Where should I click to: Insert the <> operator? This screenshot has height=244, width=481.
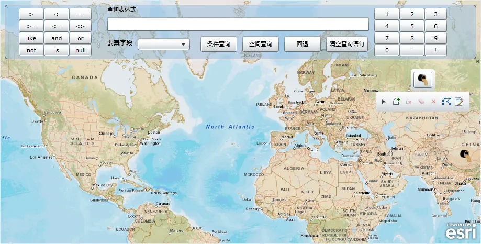81,26
